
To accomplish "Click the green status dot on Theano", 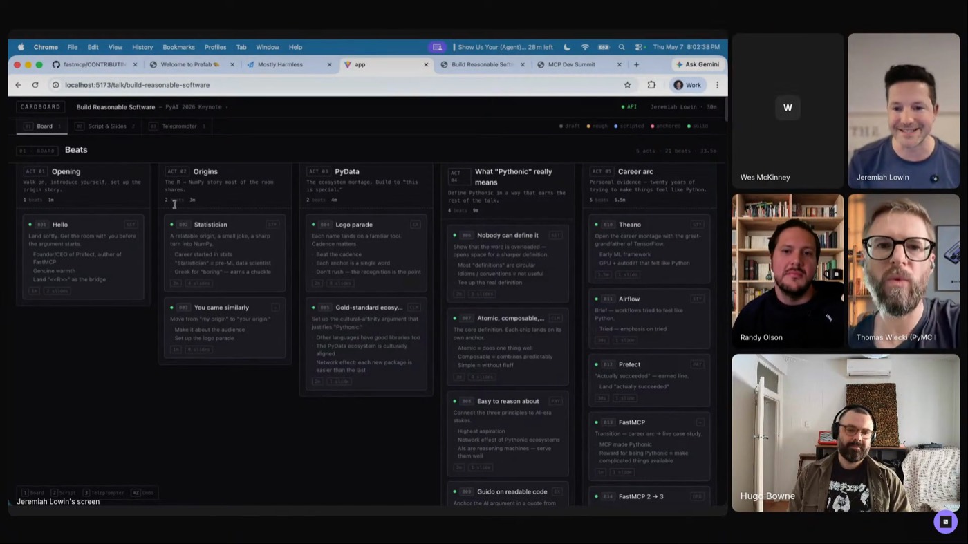I will pyautogui.click(x=597, y=225).
